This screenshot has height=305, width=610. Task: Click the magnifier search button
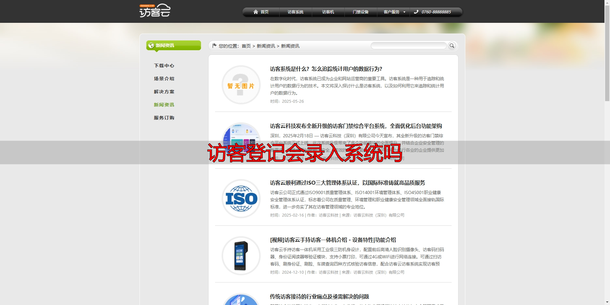(x=452, y=46)
